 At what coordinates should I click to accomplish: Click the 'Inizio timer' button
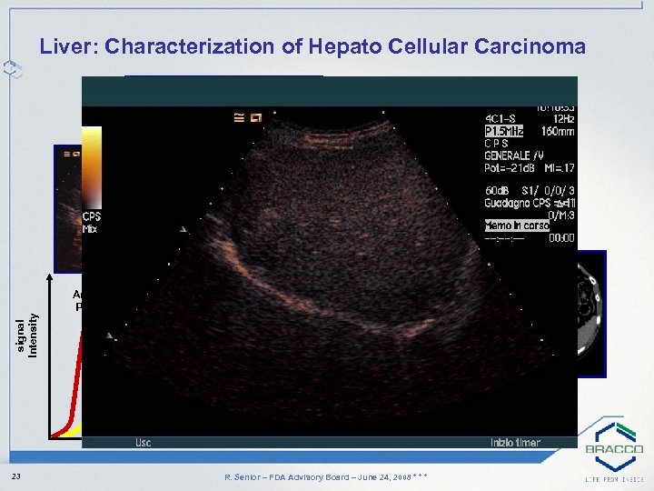point(515,442)
